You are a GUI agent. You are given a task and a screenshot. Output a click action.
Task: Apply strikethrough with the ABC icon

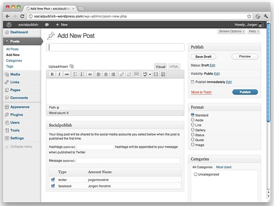tap(67, 75)
